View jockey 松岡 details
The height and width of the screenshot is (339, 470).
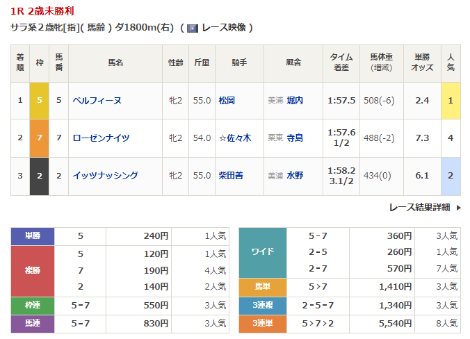227,100
